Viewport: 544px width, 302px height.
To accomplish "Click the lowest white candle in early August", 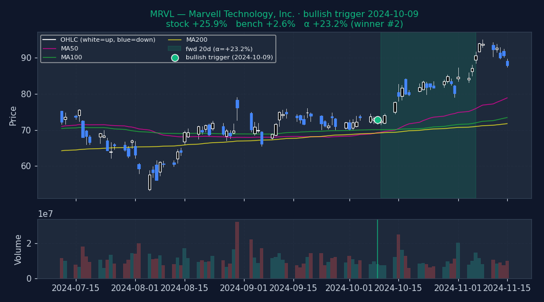I will 149,182.
